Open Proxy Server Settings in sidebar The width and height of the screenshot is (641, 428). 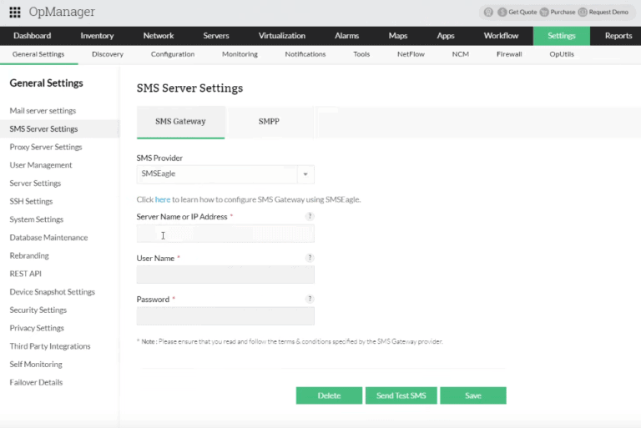pos(46,147)
